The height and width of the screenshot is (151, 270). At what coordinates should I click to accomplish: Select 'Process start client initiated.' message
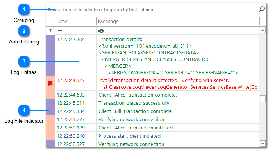(130, 136)
